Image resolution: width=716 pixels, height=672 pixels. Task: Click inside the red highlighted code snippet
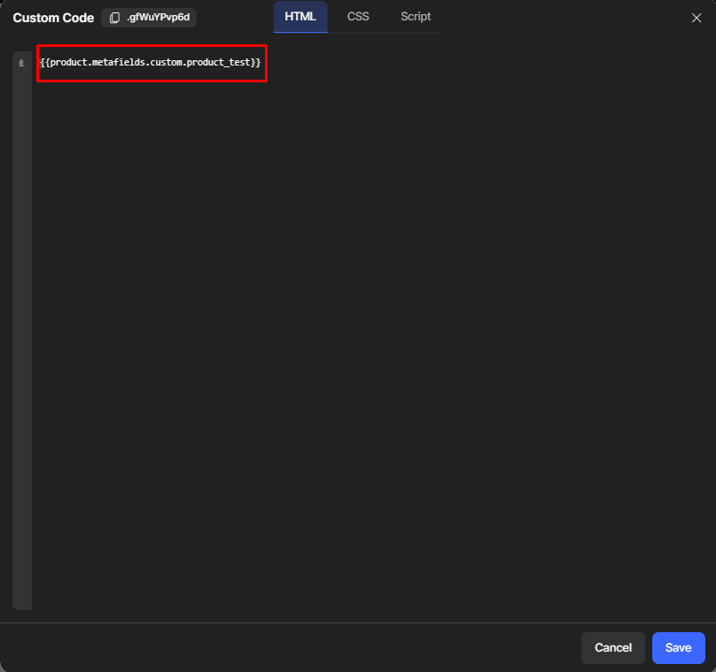(x=149, y=63)
